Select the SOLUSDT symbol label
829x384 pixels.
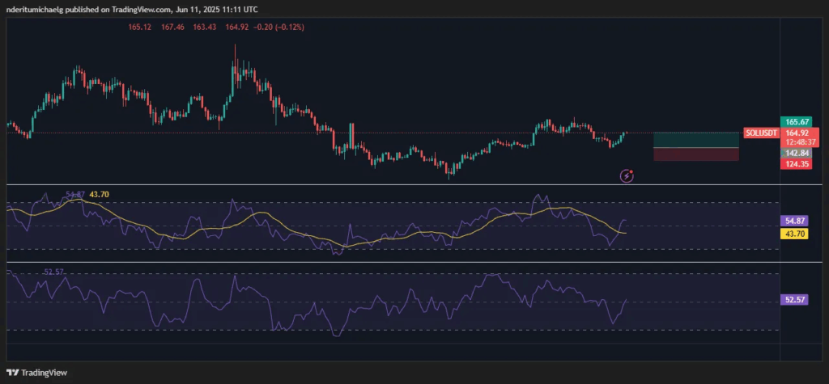[761, 133]
